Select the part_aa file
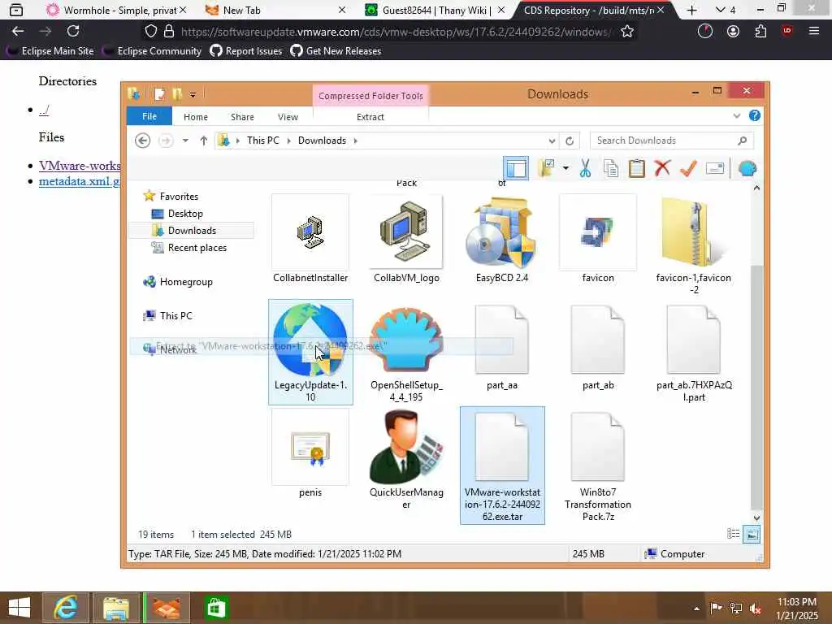 point(502,348)
